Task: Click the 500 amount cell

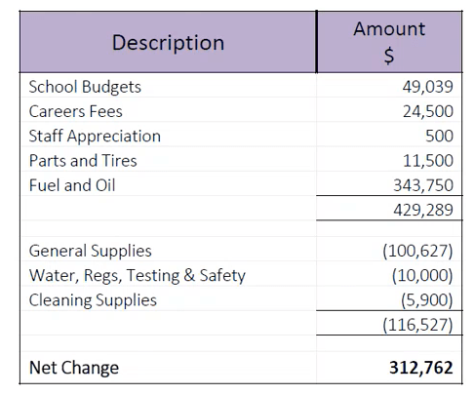Action: tap(389, 136)
